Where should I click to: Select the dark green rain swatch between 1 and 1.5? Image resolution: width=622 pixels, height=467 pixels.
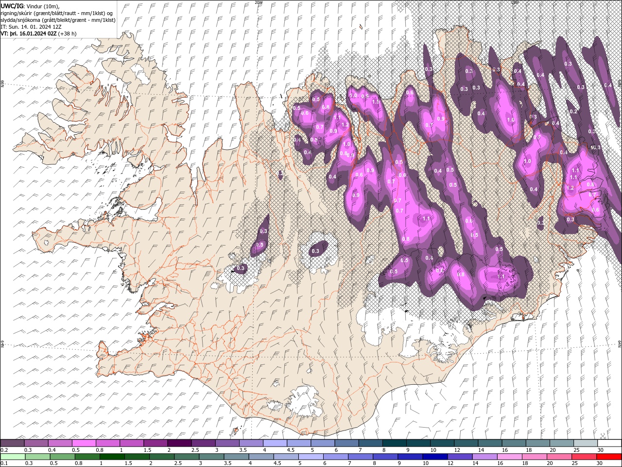pyautogui.click(x=112, y=456)
